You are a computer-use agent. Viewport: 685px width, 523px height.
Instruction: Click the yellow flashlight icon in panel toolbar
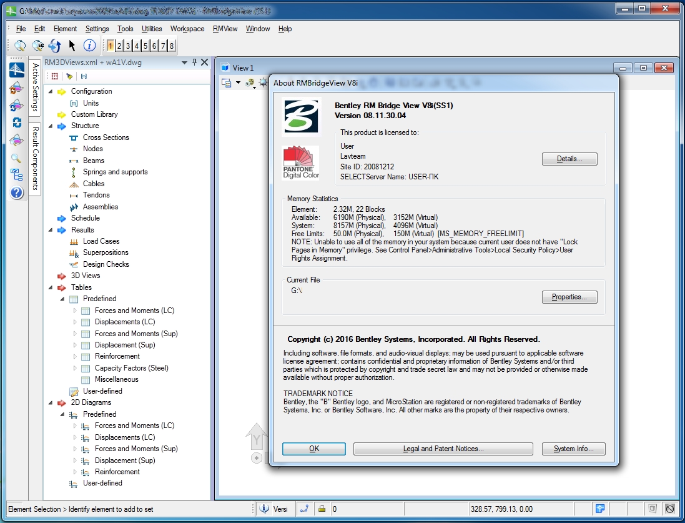click(x=69, y=76)
